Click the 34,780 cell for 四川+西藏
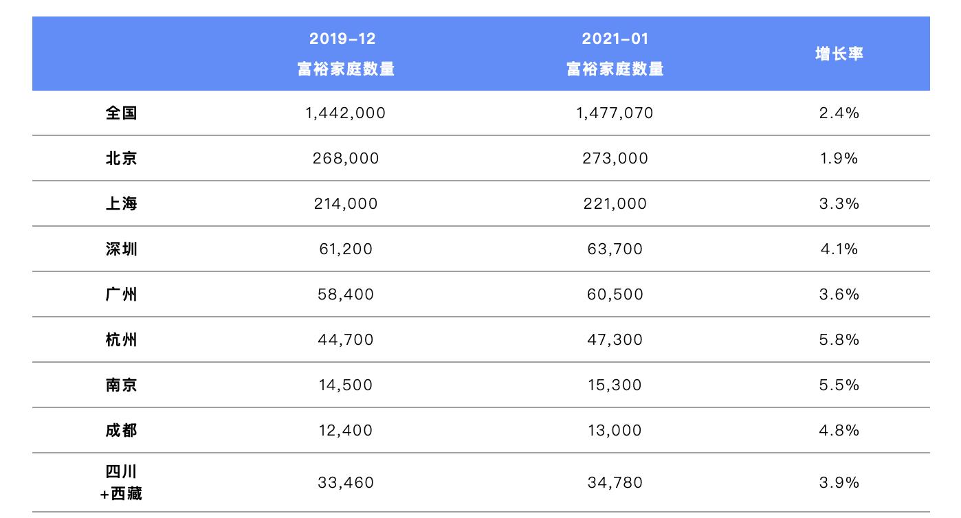961x518 pixels. coord(615,482)
